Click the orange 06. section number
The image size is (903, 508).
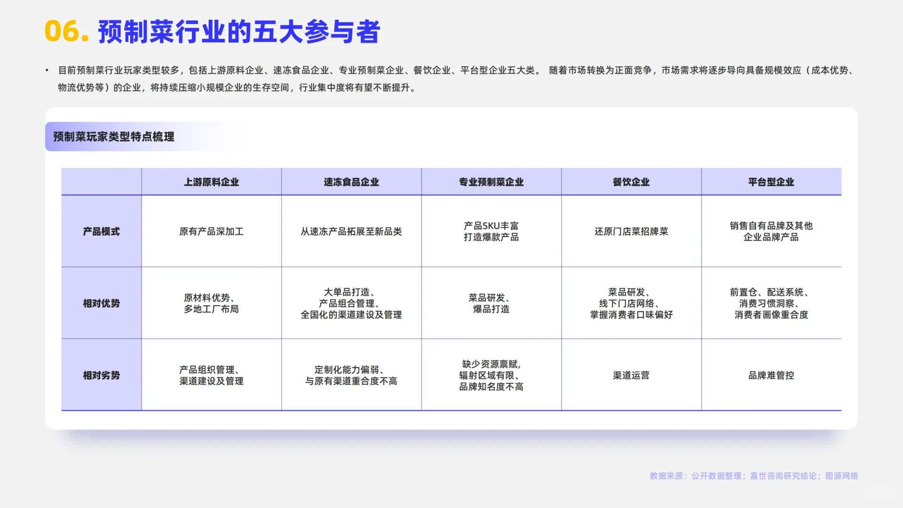[66, 32]
